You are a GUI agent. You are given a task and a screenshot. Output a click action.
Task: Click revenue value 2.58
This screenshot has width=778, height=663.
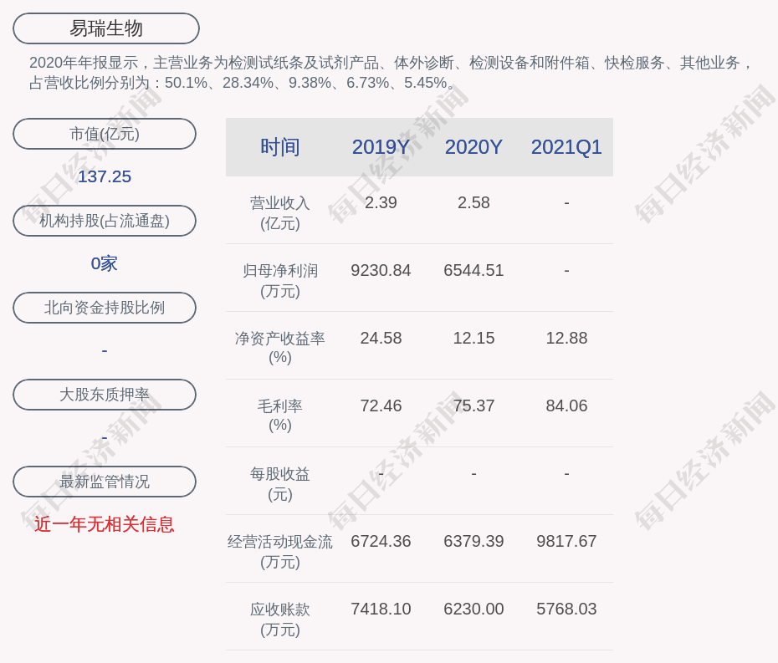473,202
